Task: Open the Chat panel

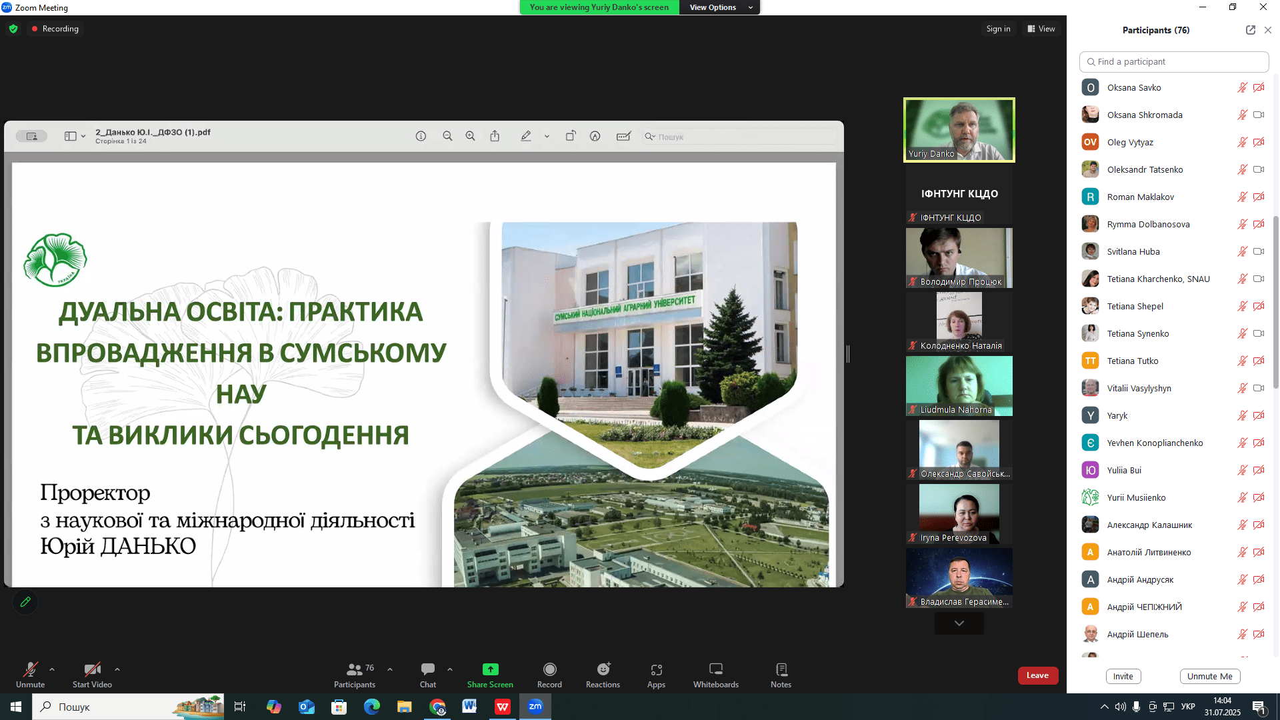Action: point(428,675)
